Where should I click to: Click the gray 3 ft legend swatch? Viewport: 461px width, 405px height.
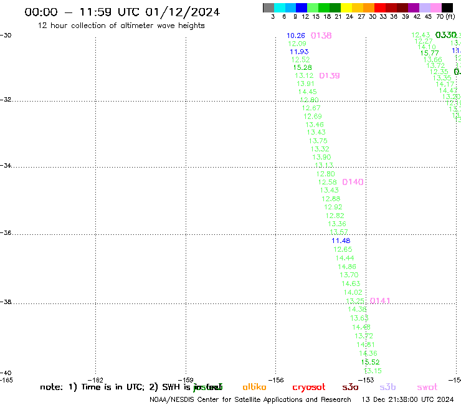coord(269,7)
